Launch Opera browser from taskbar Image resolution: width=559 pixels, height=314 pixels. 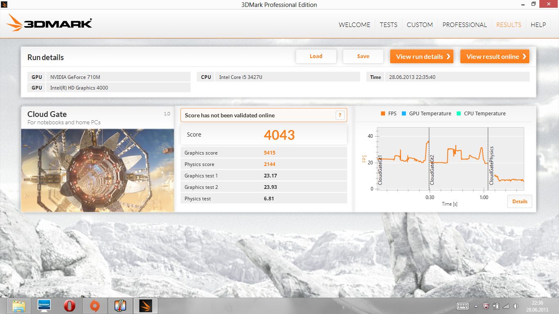[x=70, y=306]
